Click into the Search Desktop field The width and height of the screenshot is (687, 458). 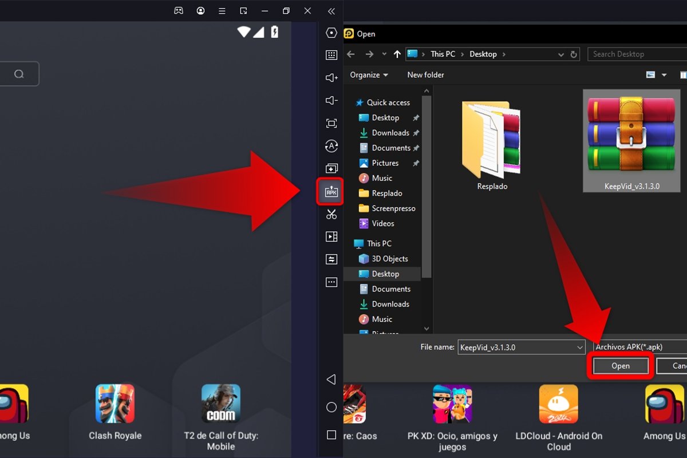pyautogui.click(x=637, y=54)
